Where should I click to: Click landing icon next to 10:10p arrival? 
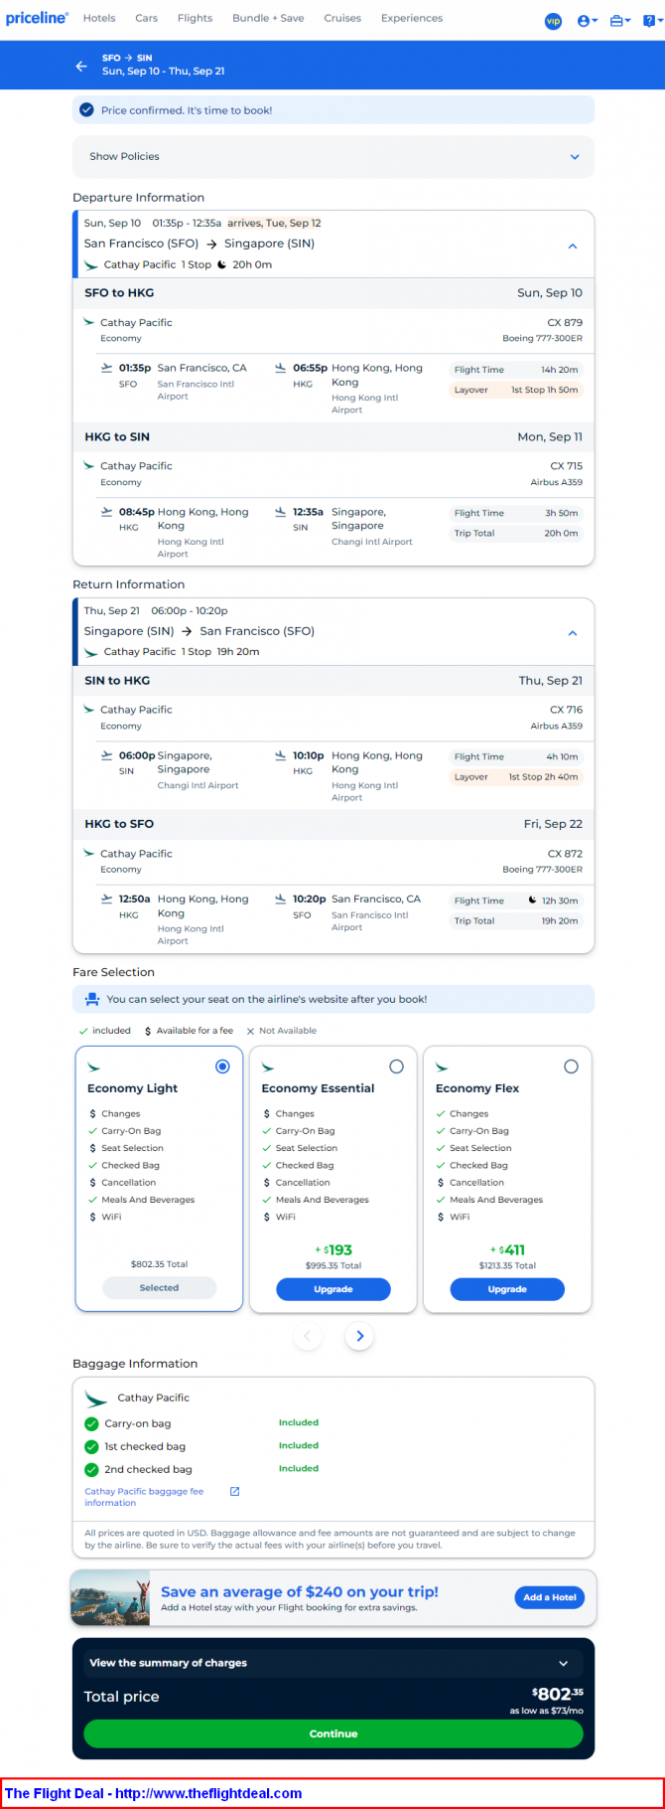pyautogui.click(x=281, y=755)
